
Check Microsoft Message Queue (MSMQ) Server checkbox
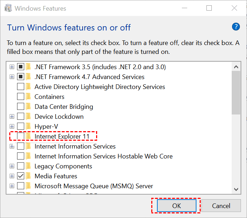21,186
